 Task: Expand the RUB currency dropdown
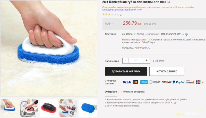point(109,24)
